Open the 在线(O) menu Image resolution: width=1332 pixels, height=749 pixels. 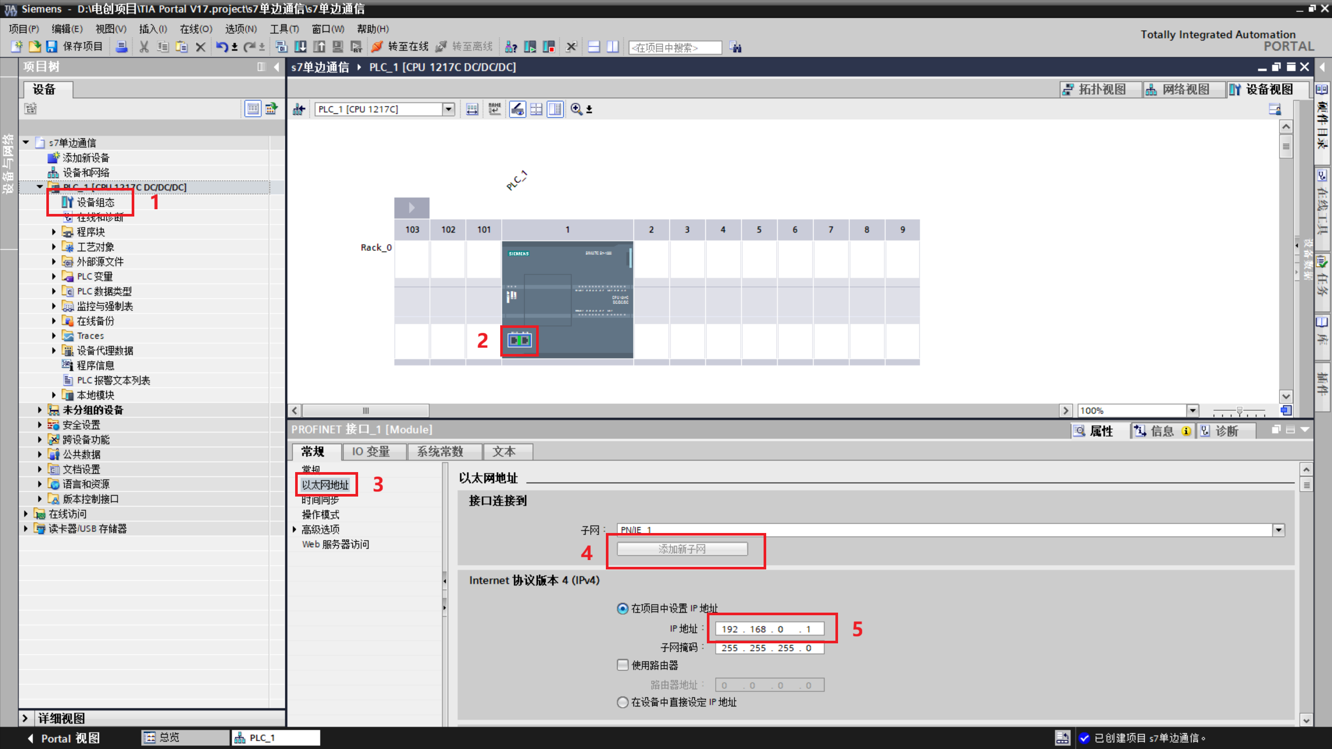coord(196,29)
